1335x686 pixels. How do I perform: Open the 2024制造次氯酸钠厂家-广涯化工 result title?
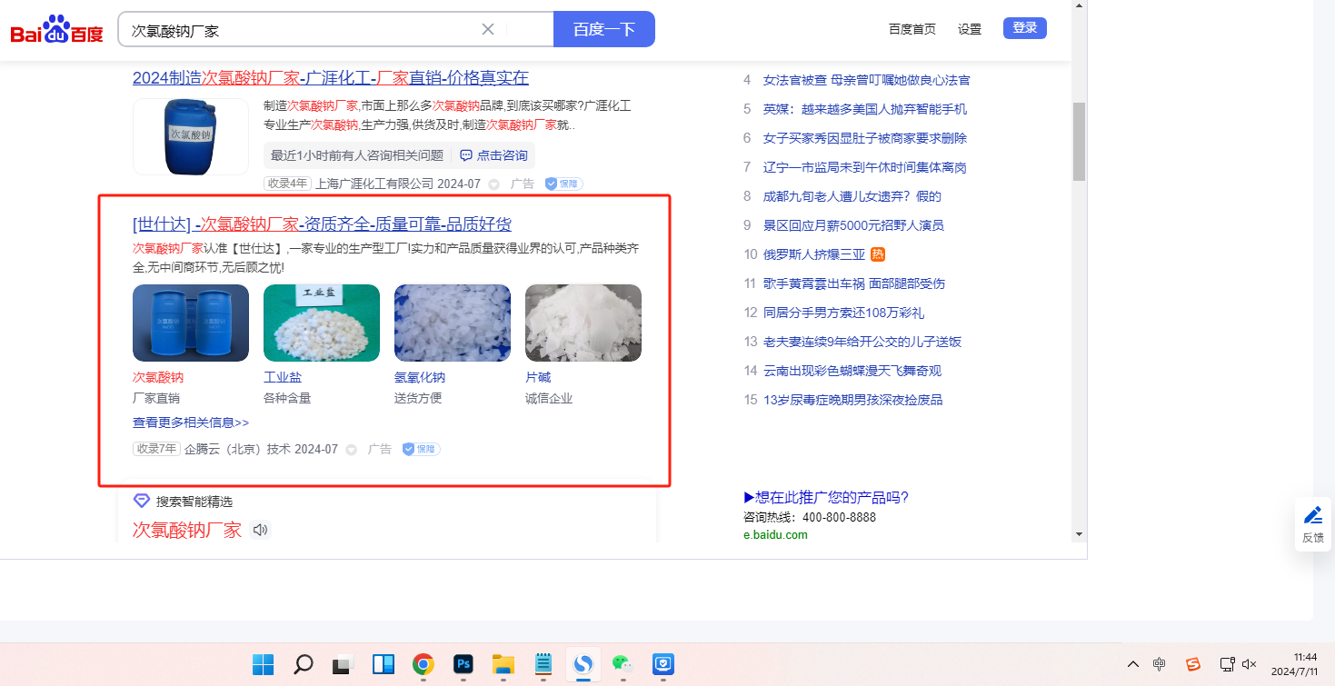tap(331, 78)
